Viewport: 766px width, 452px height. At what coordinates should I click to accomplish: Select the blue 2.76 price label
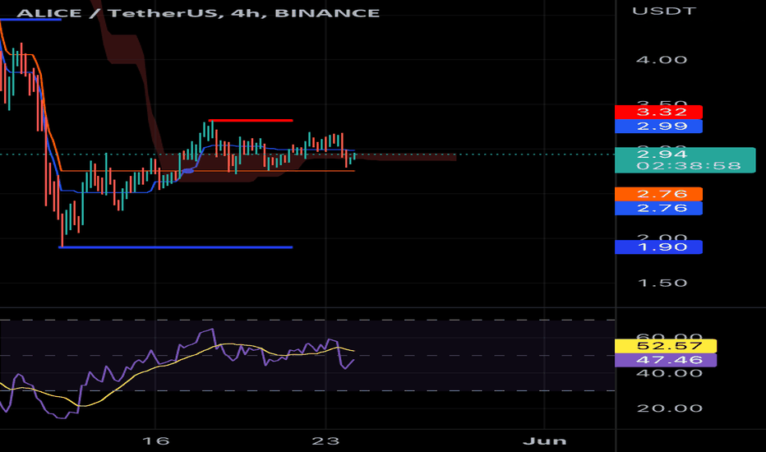click(658, 208)
